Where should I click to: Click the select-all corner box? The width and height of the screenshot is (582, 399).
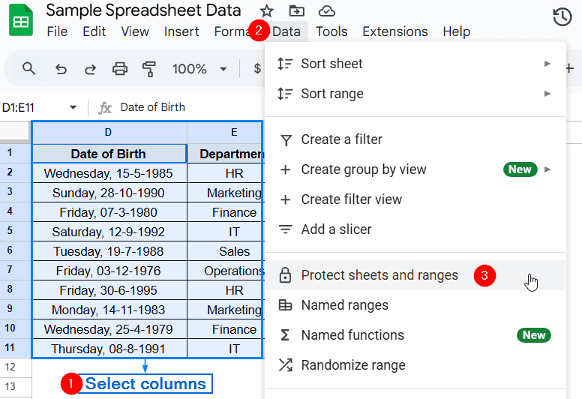[x=15, y=132]
